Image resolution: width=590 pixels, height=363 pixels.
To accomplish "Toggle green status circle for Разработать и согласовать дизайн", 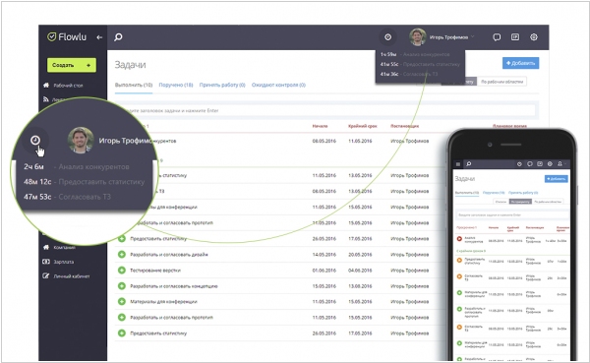I will [122, 254].
